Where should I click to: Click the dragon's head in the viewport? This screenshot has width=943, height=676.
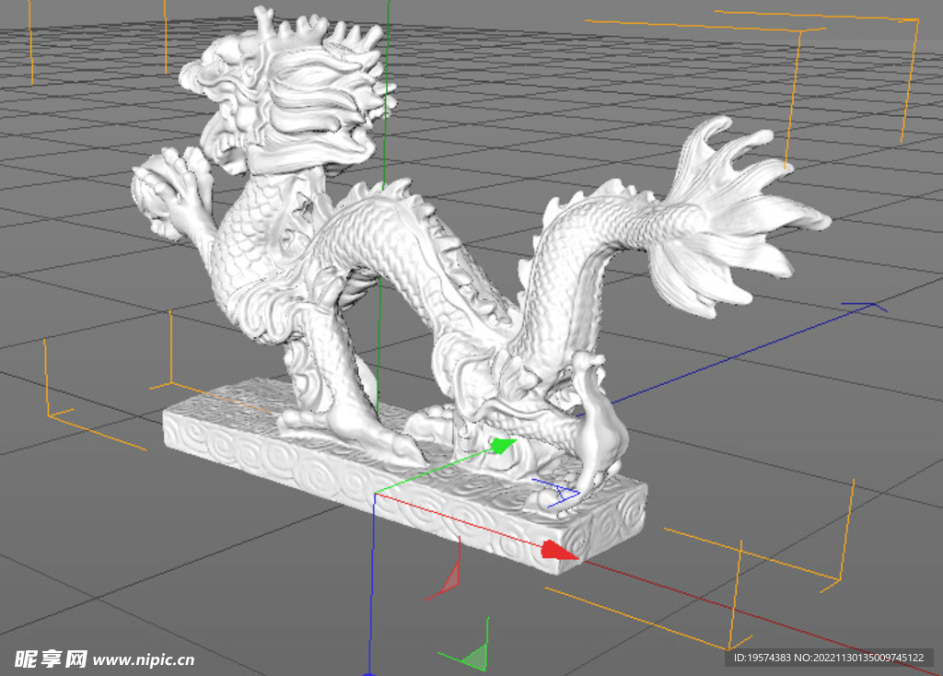click(288, 90)
